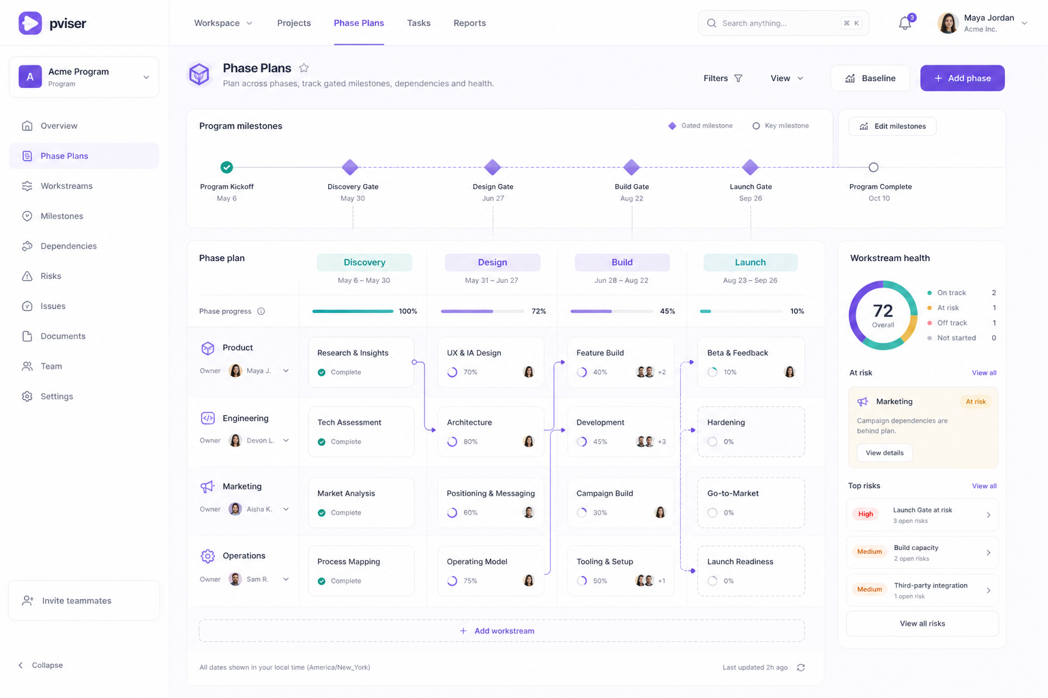Click assignee avatar on UX & IA Design

pos(529,372)
